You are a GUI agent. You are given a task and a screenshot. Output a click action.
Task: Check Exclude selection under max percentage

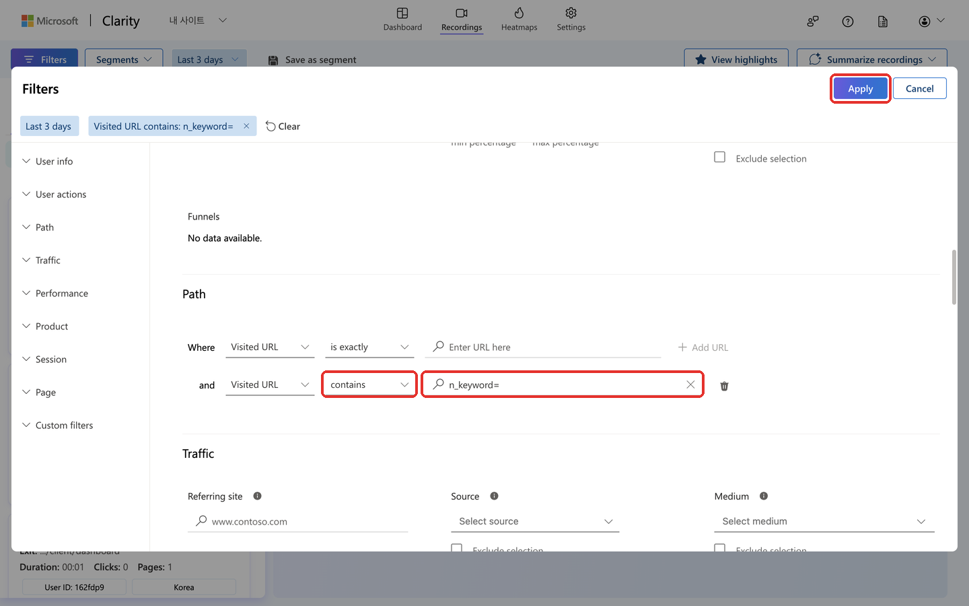(720, 158)
